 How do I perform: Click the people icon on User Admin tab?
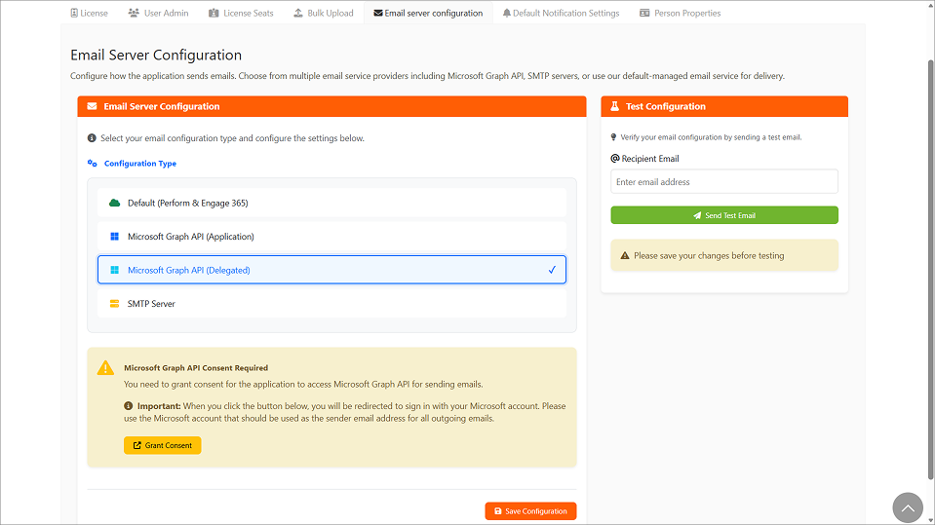point(134,13)
